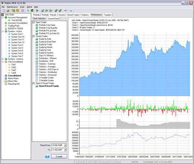Select Equity by Date chart
Screen dimensions: 194x164
pos(45,39)
